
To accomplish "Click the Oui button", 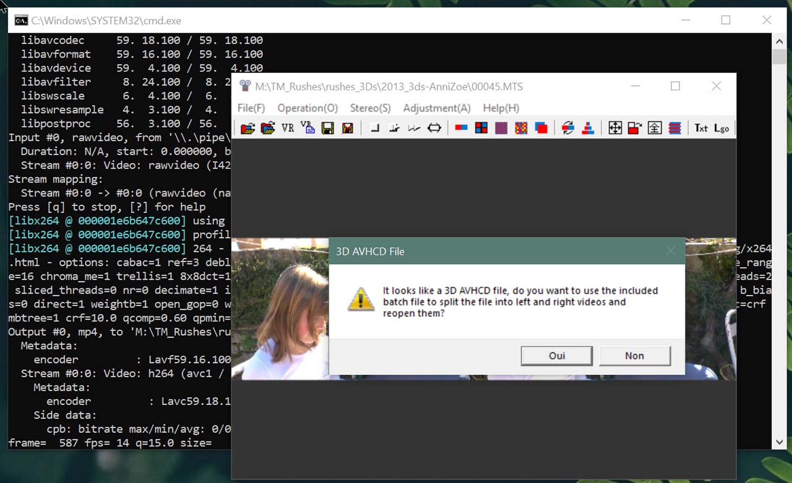I will [x=557, y=356].
